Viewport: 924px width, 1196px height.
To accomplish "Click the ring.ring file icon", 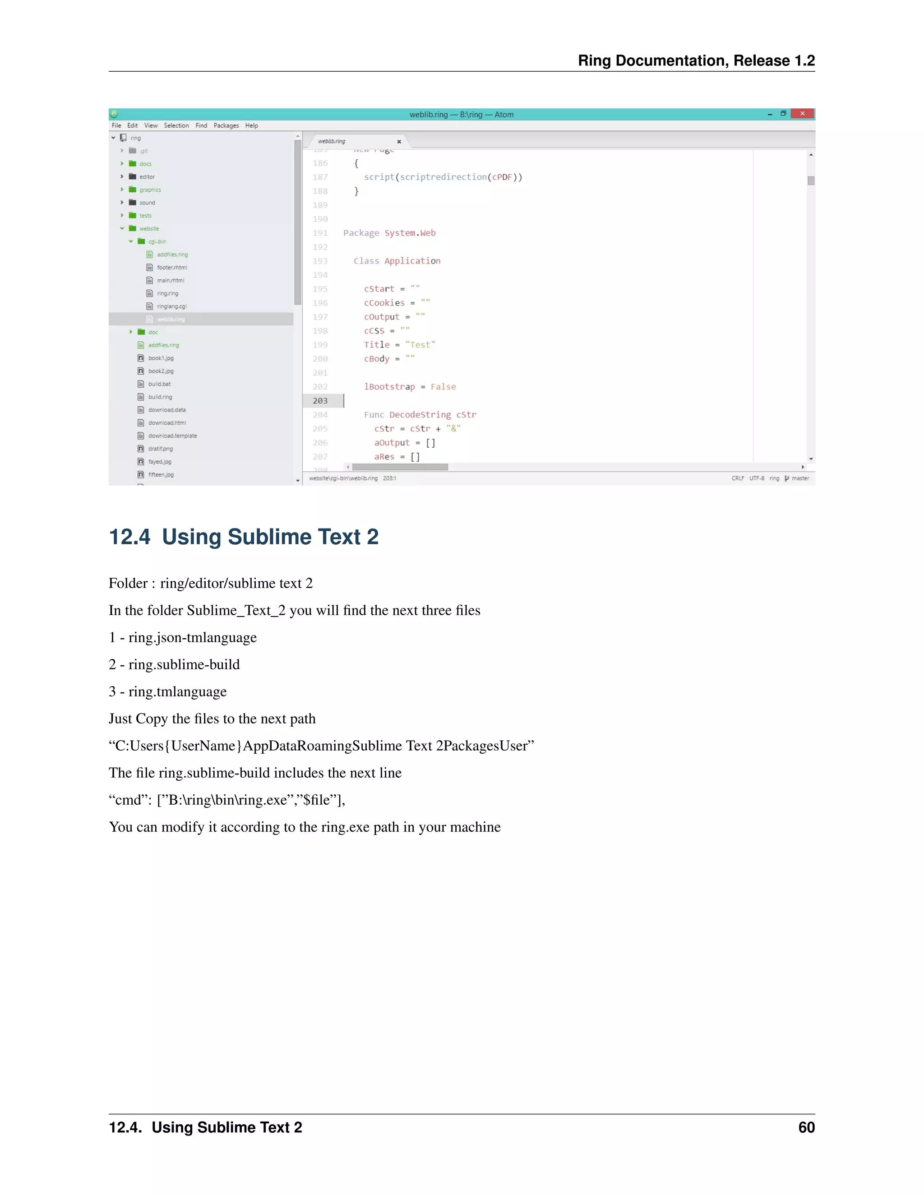I will click(149, 293).
